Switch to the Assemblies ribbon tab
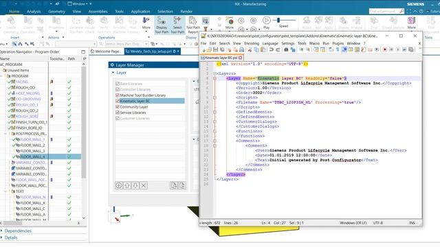Viewport: 440px width, 247px height. click(98, 12)
